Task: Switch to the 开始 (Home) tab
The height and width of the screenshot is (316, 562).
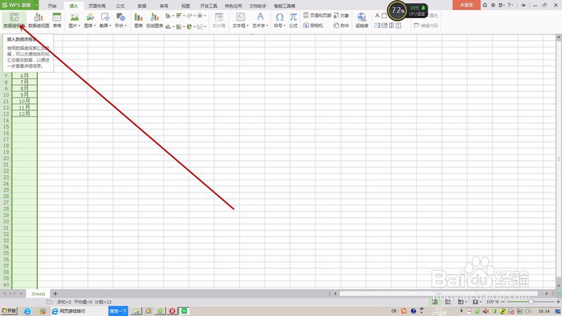Action: [x=52, y=6]
